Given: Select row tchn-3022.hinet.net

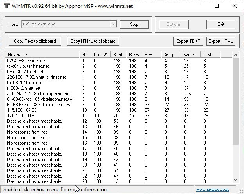Looking at the screenshot, I should coord(119,72).
